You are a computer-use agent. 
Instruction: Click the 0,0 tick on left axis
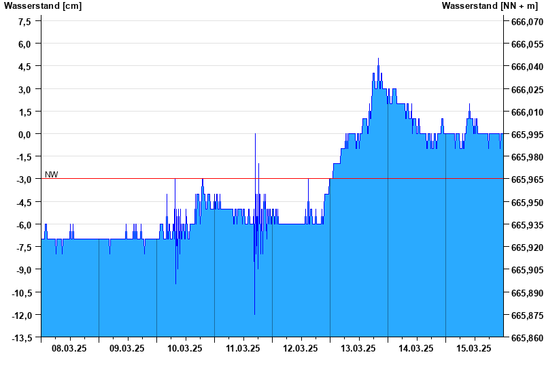24,134
